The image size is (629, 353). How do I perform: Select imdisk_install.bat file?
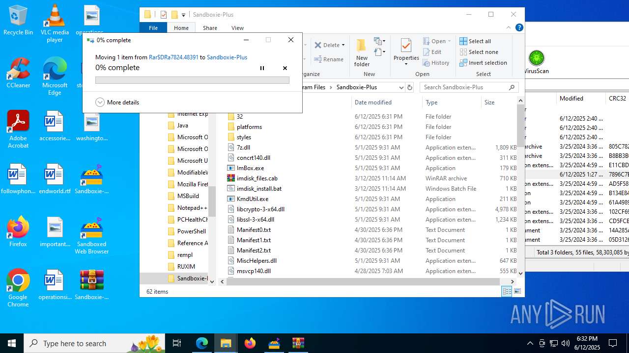[x=259, y=189]
